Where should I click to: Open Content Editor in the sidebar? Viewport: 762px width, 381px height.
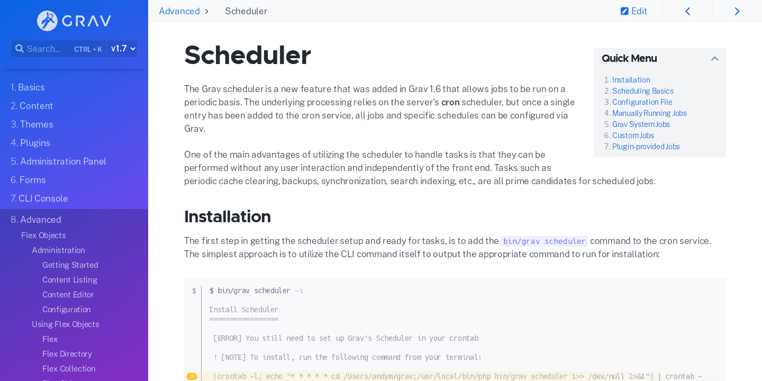pos(68,295)
